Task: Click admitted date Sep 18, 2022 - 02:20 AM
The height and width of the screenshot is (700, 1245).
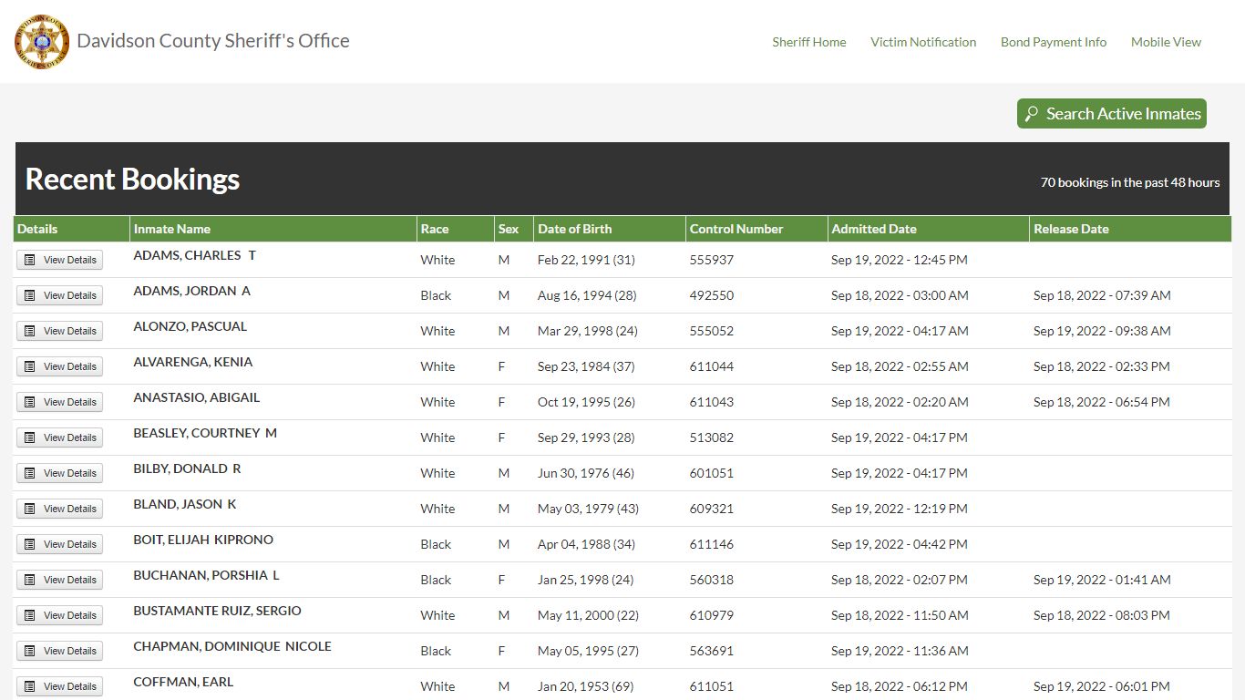Action: click(900, 402)
